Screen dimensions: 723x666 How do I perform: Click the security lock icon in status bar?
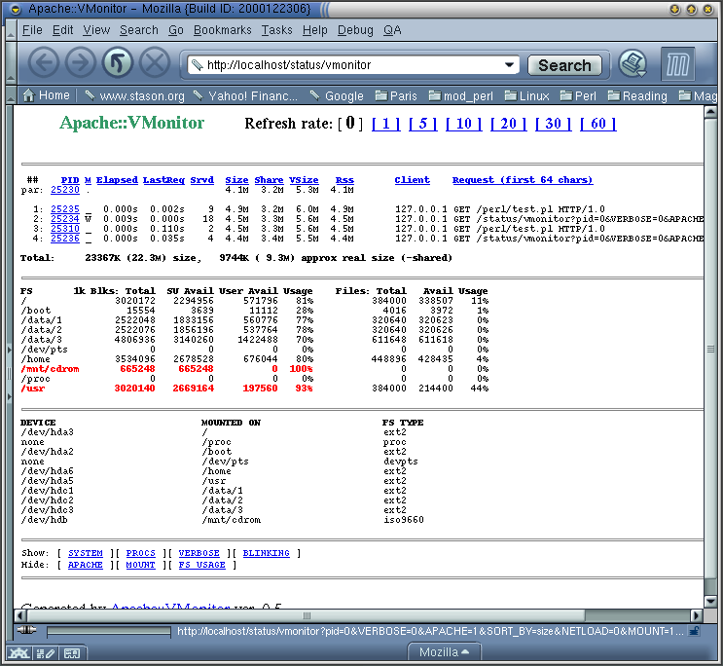coord(695,631)
